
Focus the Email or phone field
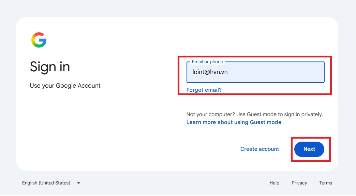(x=255, y=72)
